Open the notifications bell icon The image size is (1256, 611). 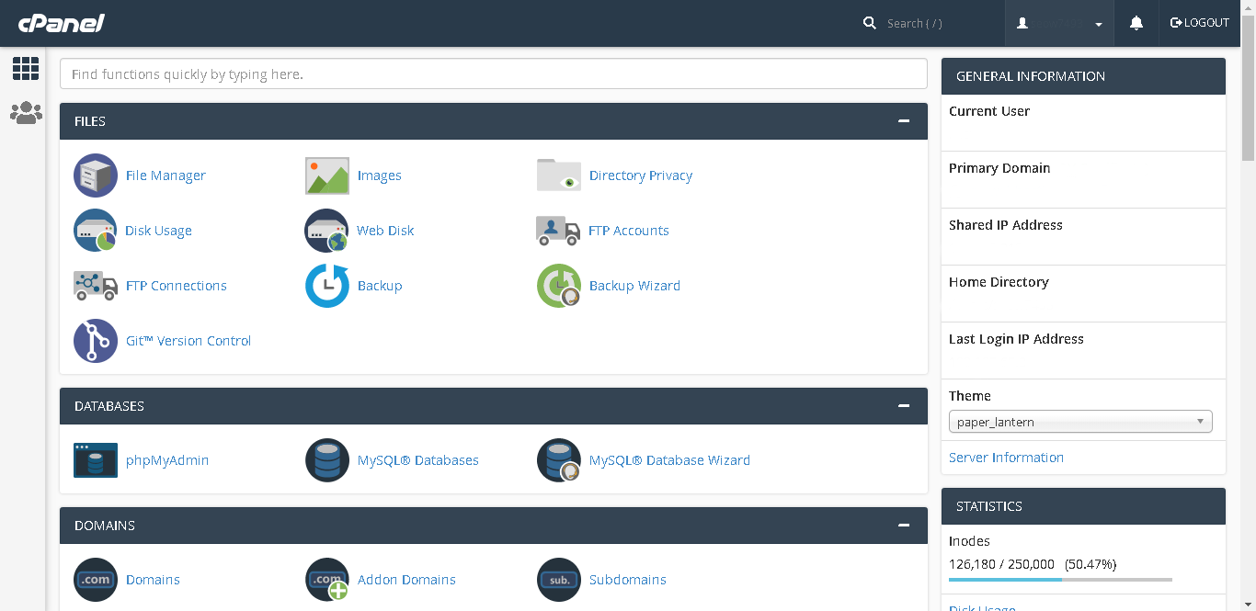pos(1136,23)
